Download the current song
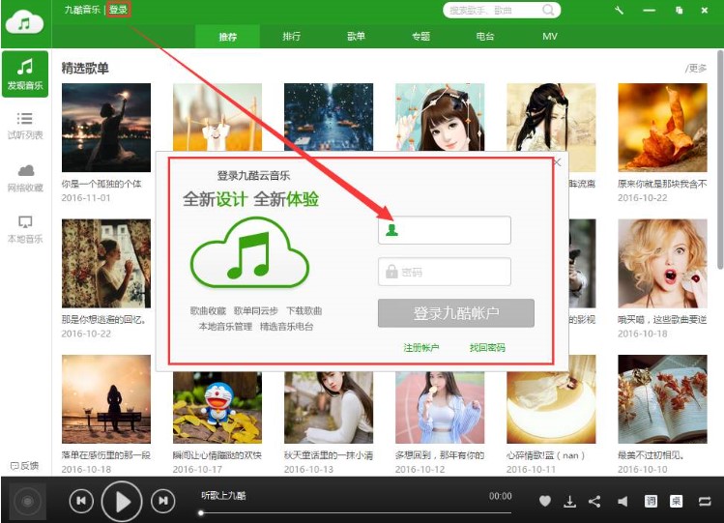This screenshot has width=724, height=523. coord(569,502)
